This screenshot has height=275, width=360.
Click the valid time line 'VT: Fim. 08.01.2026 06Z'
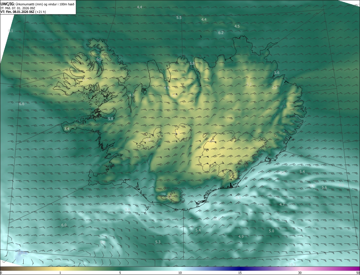click(x=17, y=12)
